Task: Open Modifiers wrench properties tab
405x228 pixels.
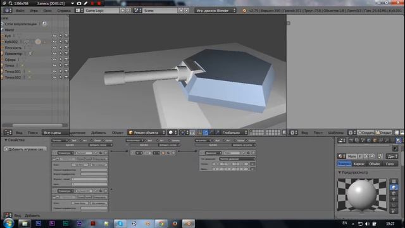Action: coord(387,141)
